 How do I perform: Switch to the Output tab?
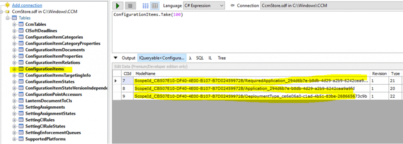[129, 58]
